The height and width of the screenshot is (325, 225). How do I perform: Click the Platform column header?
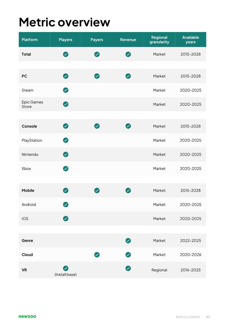30,40
